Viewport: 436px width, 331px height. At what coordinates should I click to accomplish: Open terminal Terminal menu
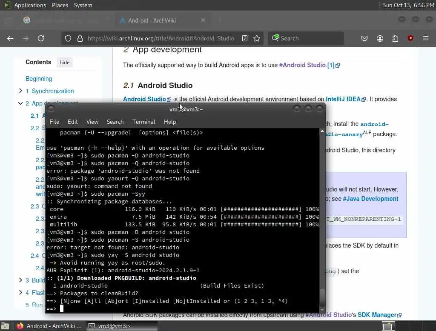tap(144, 122)
